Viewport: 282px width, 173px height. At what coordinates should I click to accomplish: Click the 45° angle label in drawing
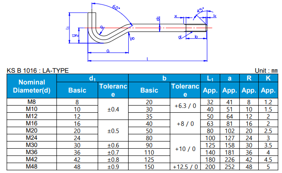pyautogui.click(x=200, y=10)
